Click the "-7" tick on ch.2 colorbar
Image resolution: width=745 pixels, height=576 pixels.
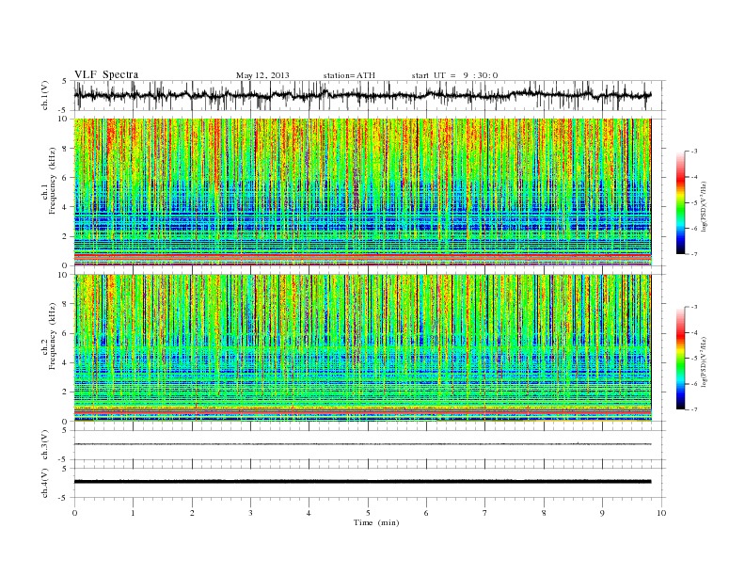point(694,409)
